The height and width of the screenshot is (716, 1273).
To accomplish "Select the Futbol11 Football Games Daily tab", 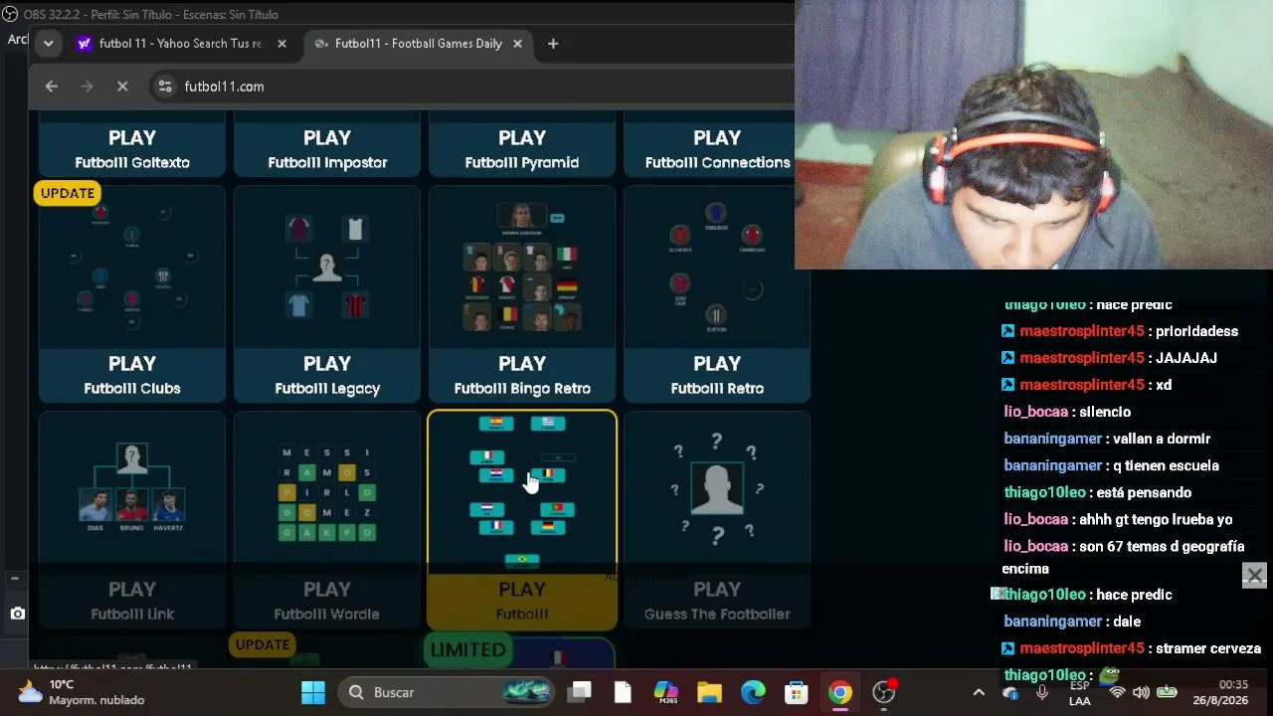I will [x=418, y=44].
